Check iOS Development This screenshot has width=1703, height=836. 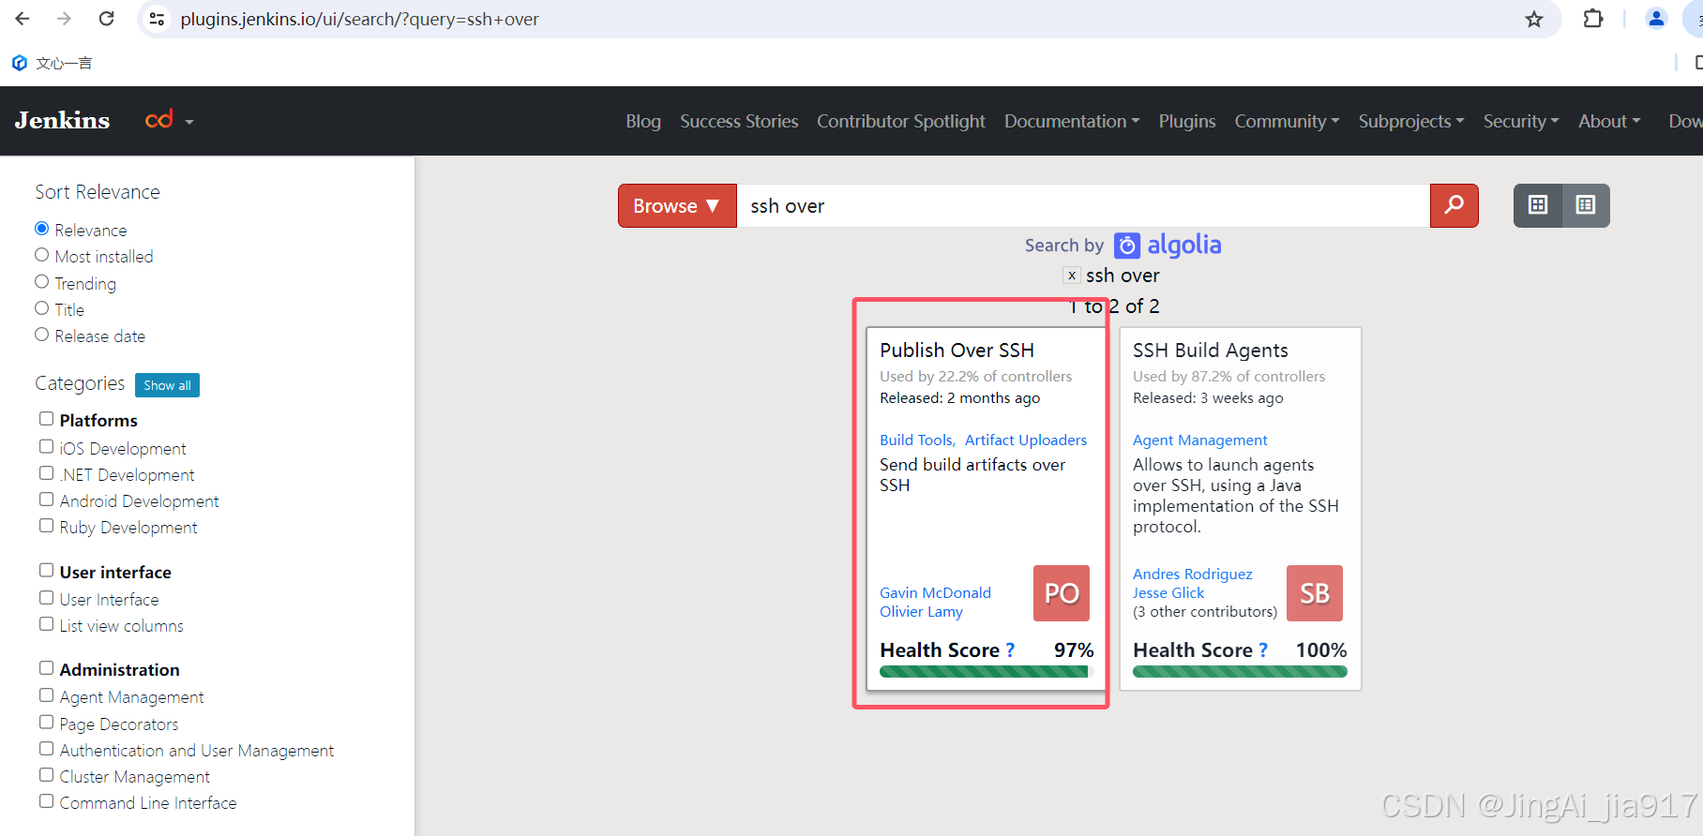[46, 447]
